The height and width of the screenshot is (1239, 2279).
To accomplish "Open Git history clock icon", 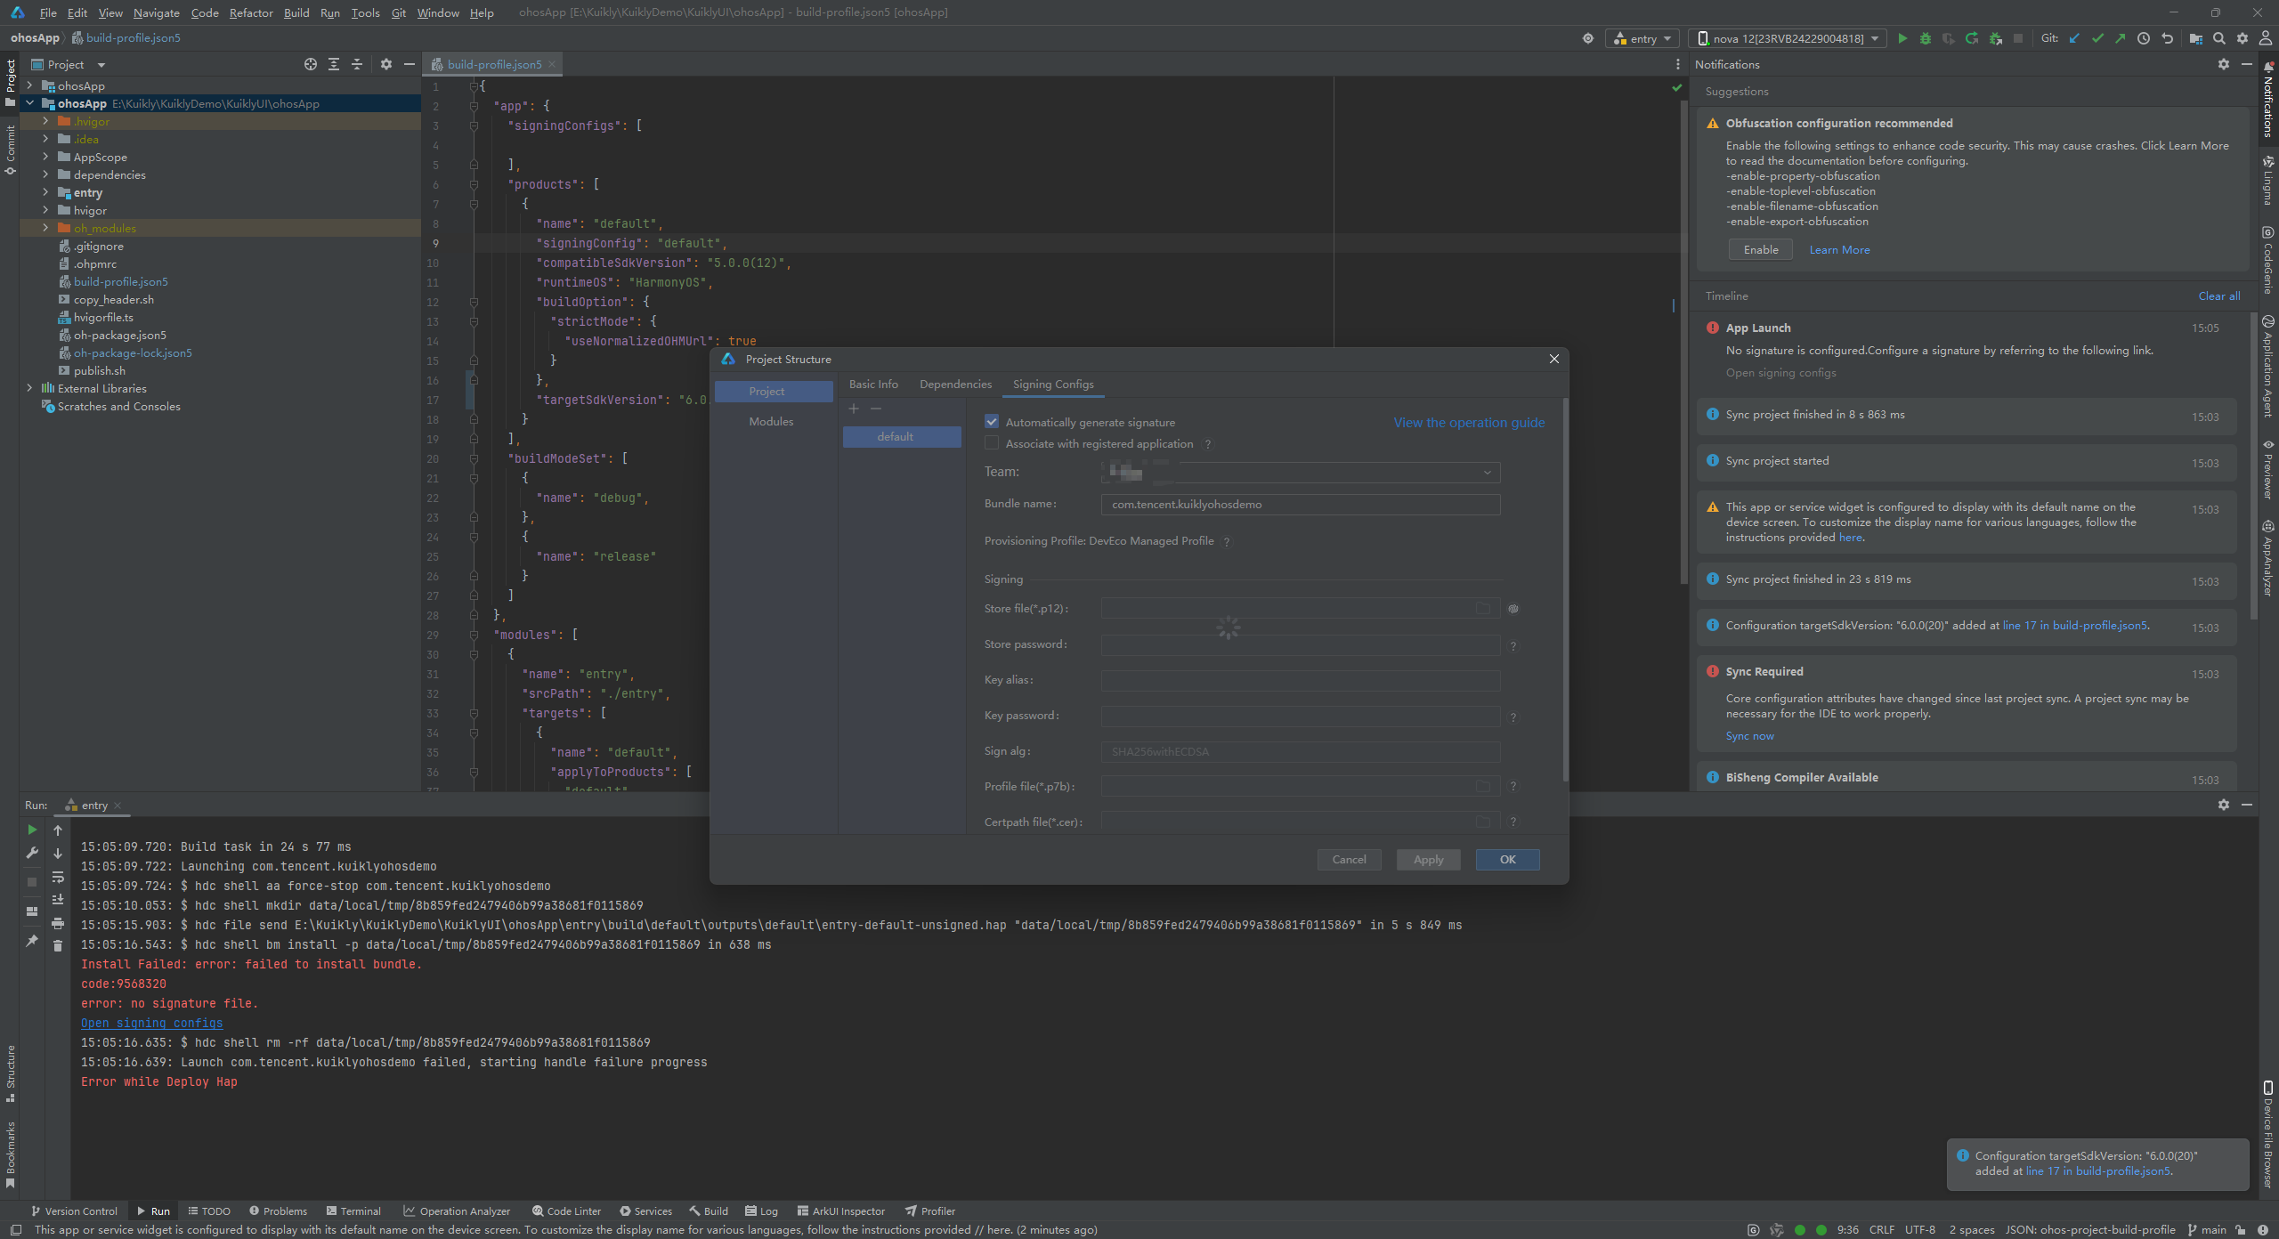I will pos(2144,38).
